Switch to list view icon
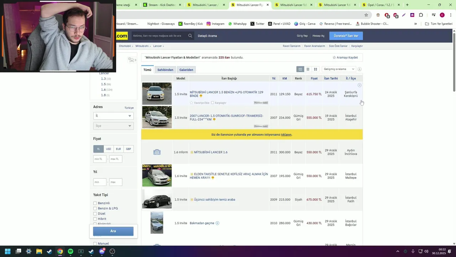 click(308, 69)
